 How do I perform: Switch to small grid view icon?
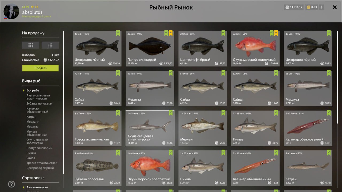coord(50,45)
